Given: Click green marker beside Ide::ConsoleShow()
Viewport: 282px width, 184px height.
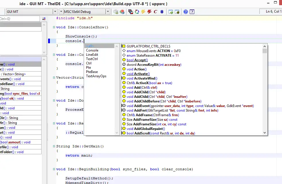Looking at the screenshot, I should click(x=54, y=27).
